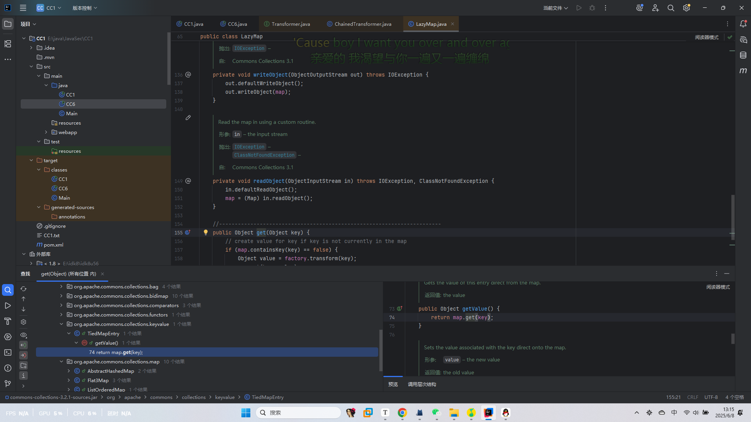Collapse the target folder

coord(31,161)
